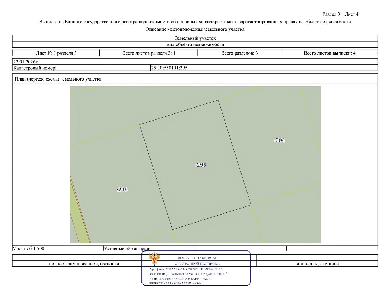Click the ":296" neighboring parcel label

[x=122, y=190]
